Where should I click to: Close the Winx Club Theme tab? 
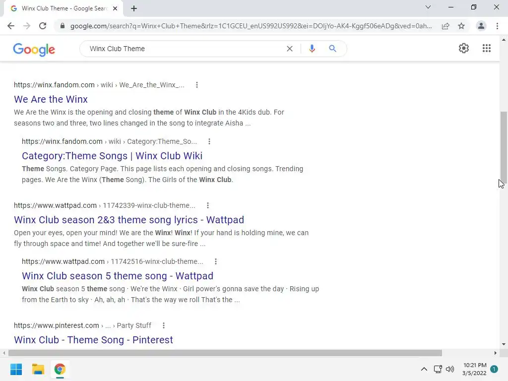(115, 8)
